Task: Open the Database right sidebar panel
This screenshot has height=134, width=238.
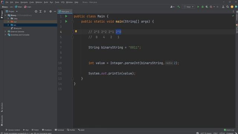Action: point(237,16)
